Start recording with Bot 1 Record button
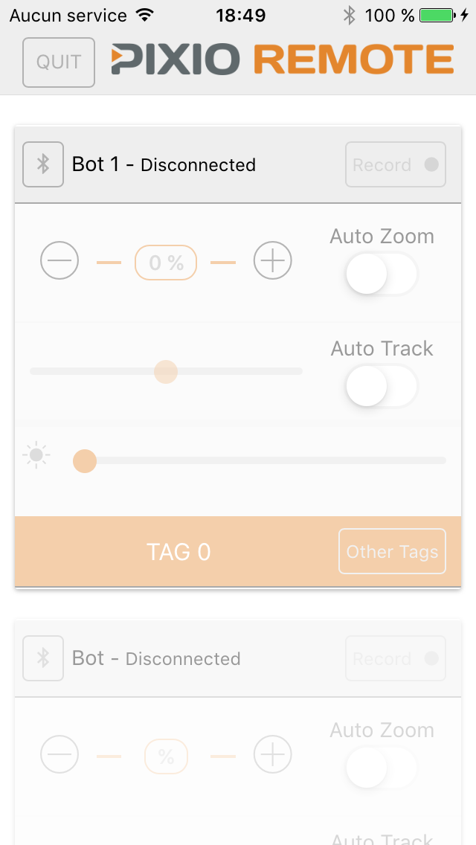The height and width of the screenshot is (845, 476). click(x=395, y=164)
